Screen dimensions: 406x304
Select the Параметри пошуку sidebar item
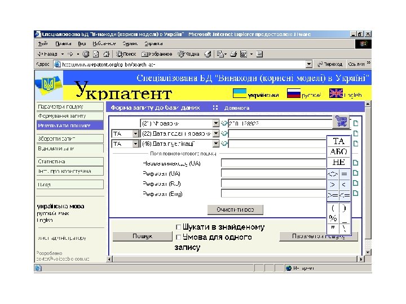(70, 106)
